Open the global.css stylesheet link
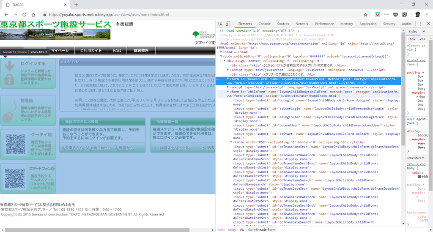This screenshot has height=232, width=433. (417, 60)
